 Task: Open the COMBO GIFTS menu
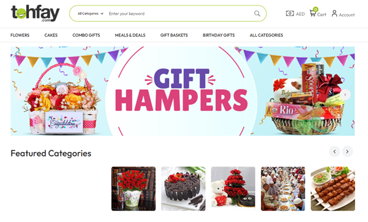click(x=86, y=35)
